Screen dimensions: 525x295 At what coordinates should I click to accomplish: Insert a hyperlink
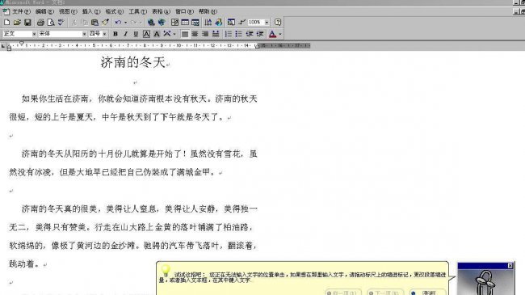151,23
